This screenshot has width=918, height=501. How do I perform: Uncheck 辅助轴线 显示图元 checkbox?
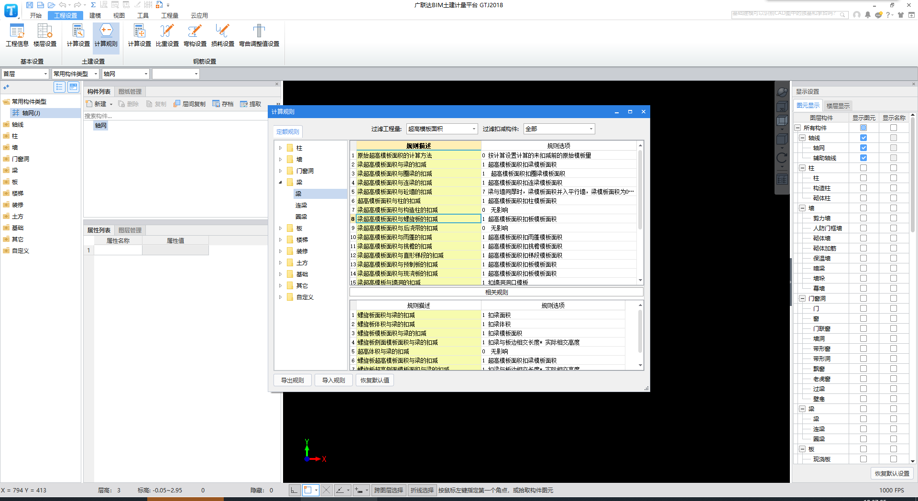point(863,158)
